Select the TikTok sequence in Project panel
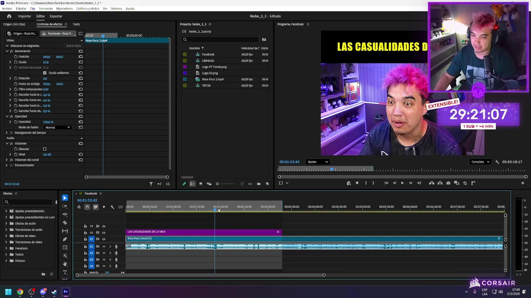531x298 pixels. pyautogui.click(x=206, y=86)
